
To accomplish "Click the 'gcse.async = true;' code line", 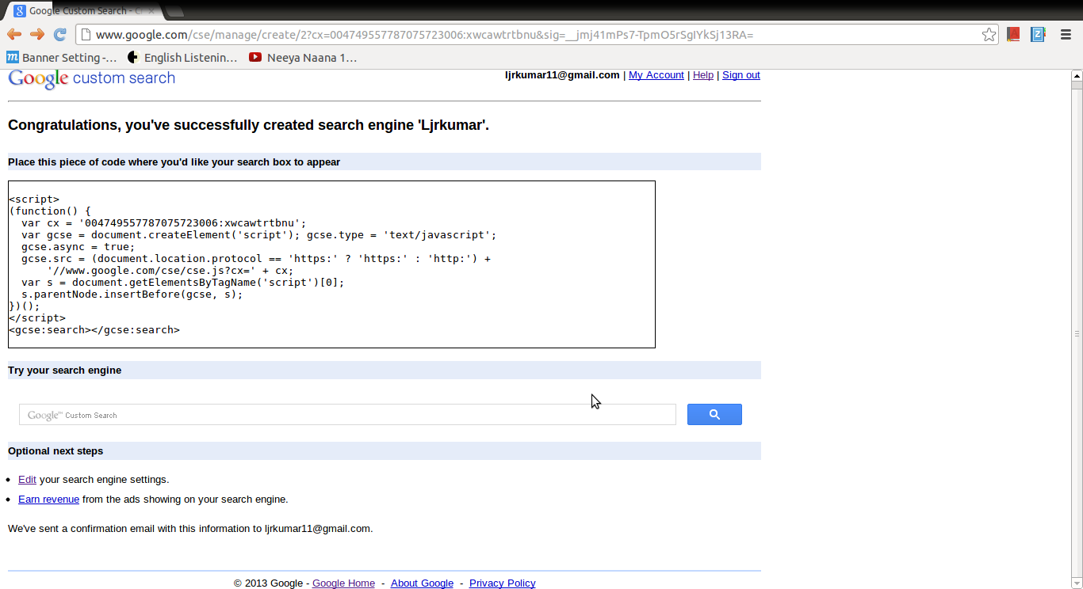I will [78, 247].
